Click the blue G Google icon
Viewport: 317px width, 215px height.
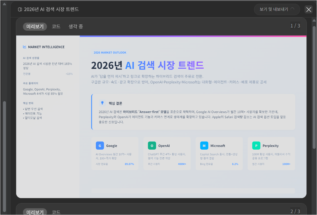pyautogui.click(x=100, y=146)
